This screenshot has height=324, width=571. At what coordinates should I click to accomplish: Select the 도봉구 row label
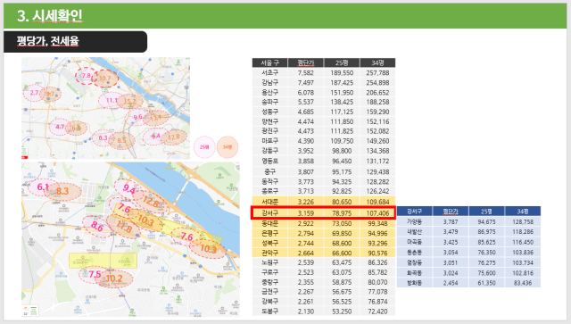pos(269,312)
